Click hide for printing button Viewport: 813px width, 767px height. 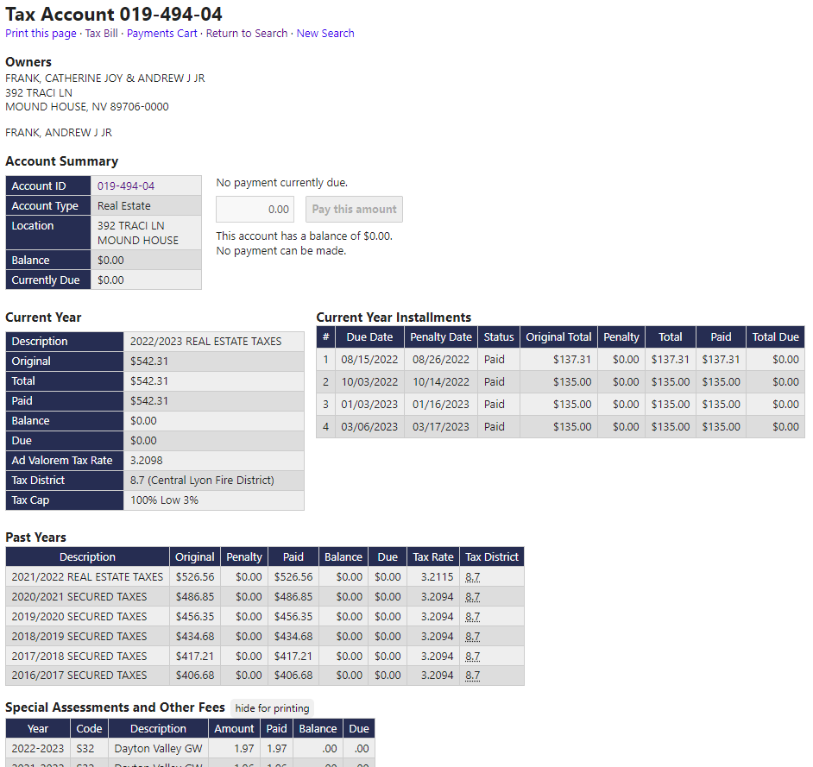click(272, 708)
